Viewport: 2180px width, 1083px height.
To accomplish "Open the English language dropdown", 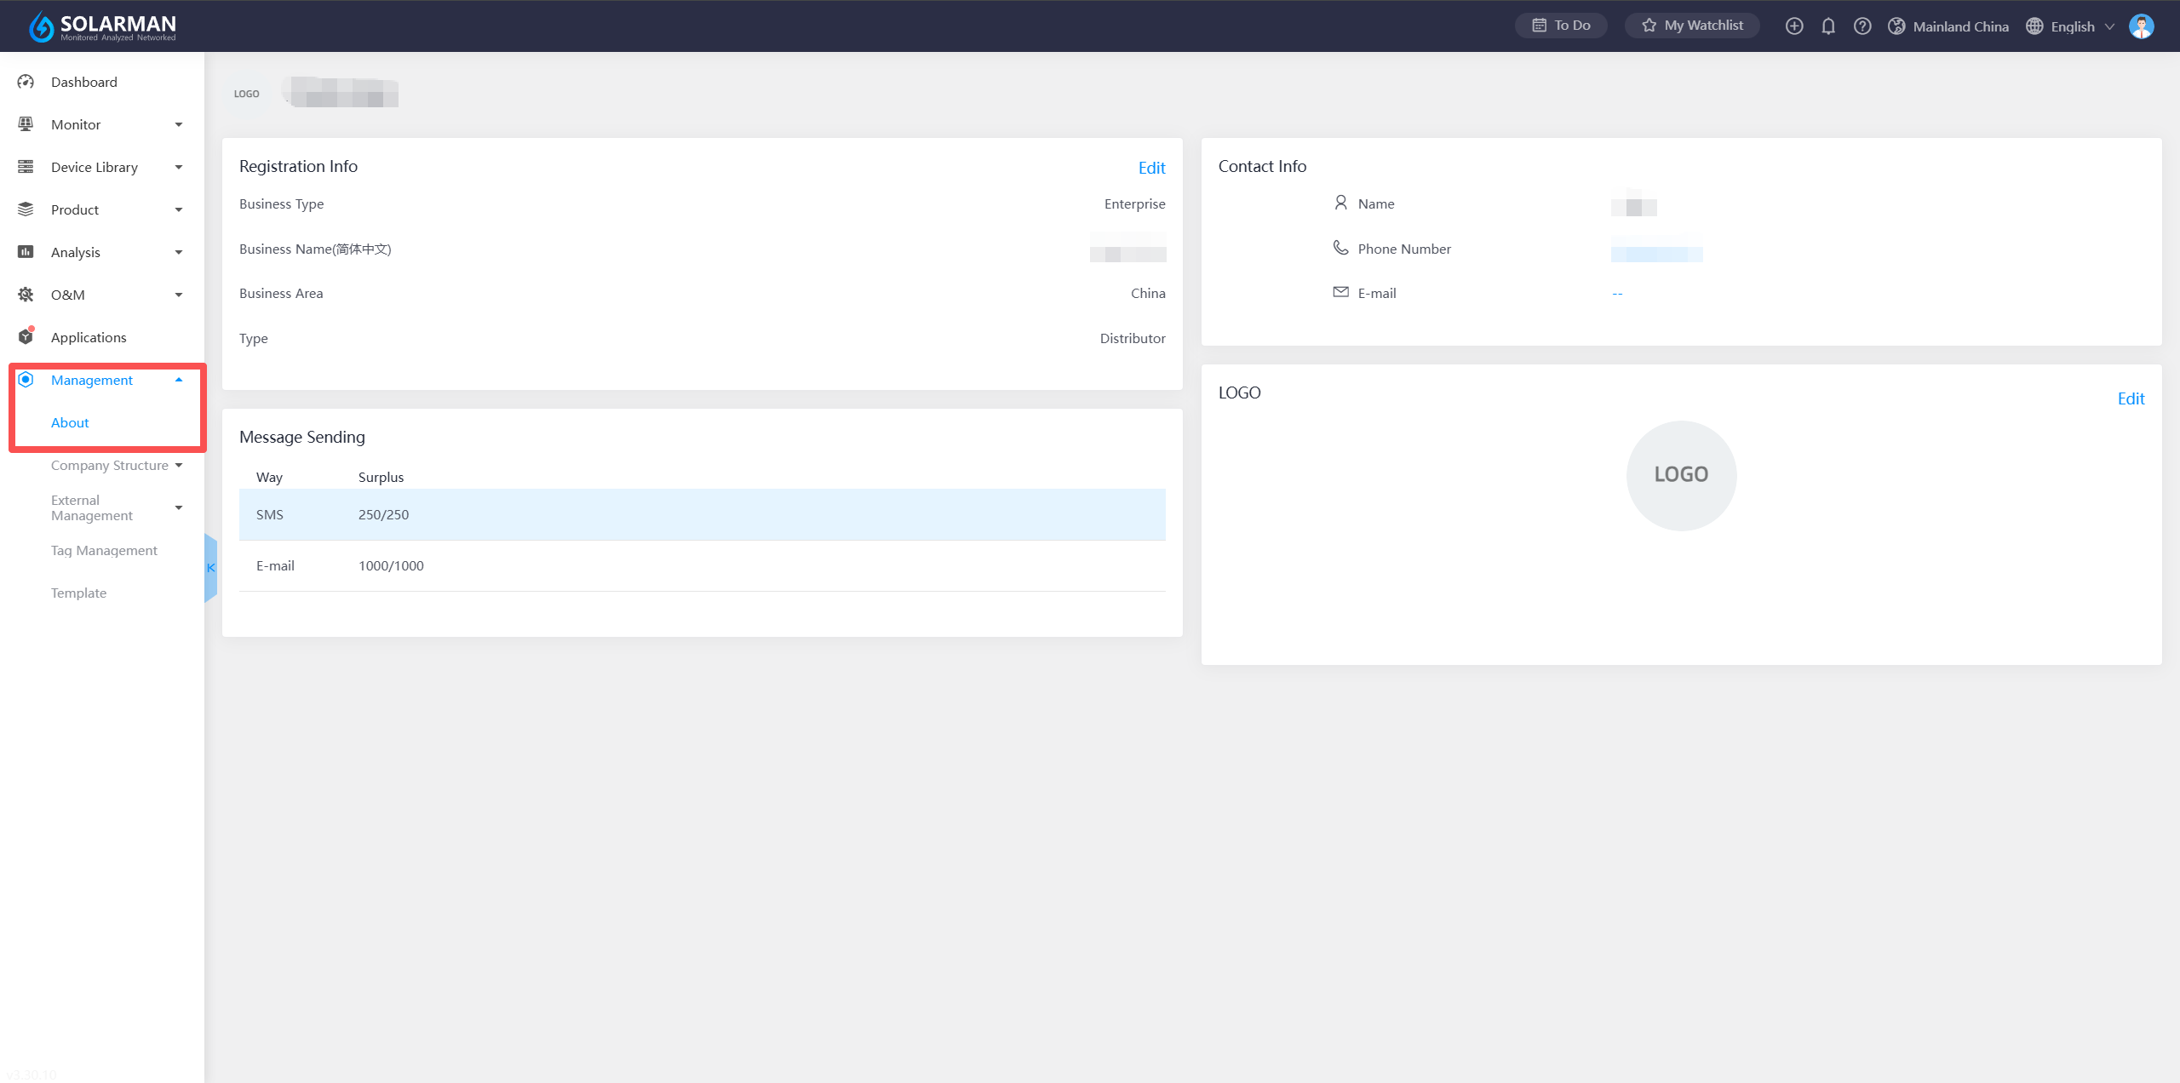I will pyautogui.click(x=2072, y=26).
